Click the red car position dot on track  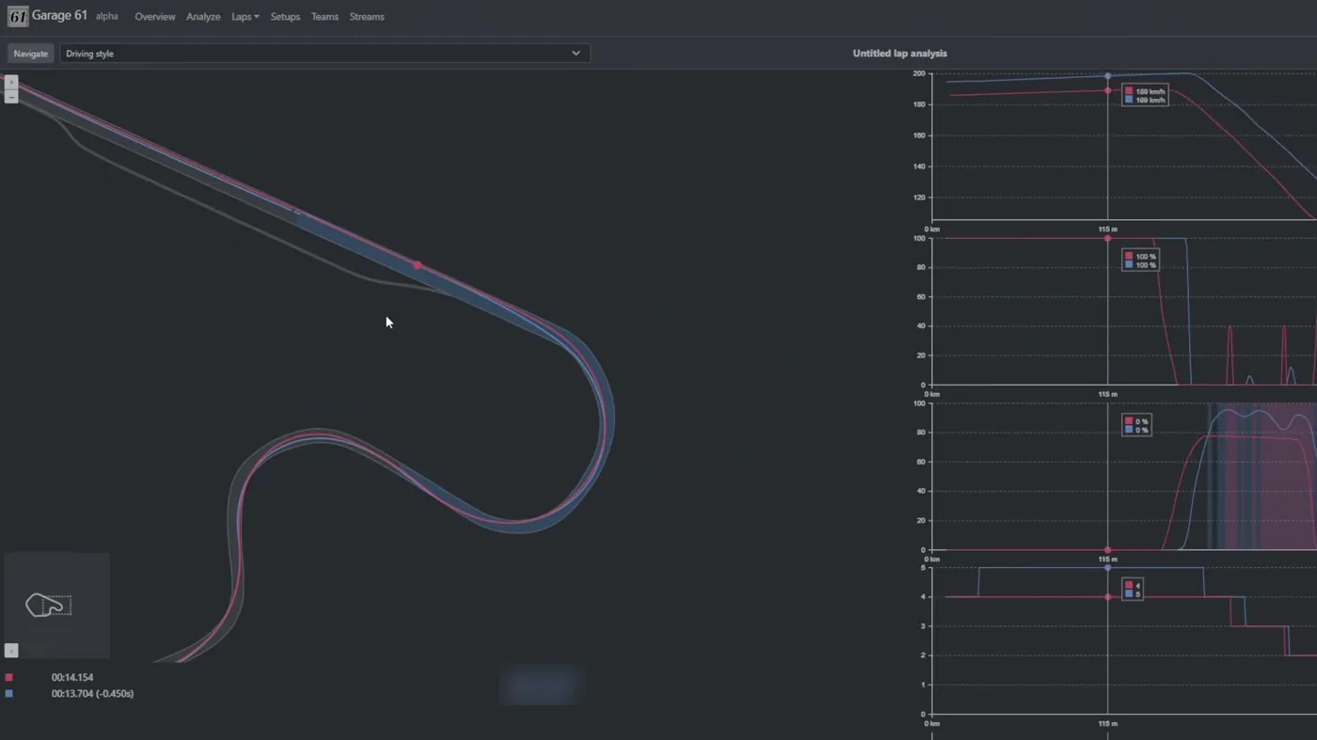pyautogui.click(x=418, y=265)
